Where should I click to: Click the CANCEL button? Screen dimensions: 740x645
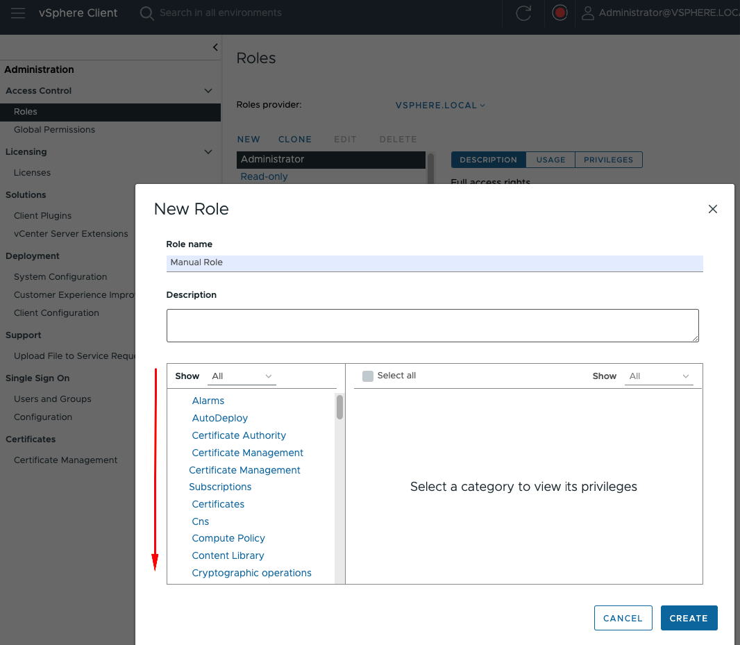click(623, 618)
